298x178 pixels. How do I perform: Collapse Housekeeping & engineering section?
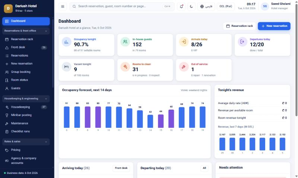tap(26, 99)
